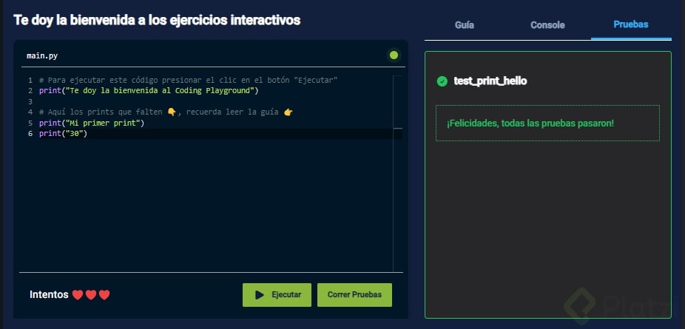685x329 pixels.
Task: Click the first heart in Intentos
Action: click(78, 295)
